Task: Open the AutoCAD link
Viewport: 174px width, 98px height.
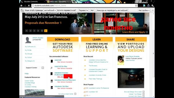Action: 58,60
